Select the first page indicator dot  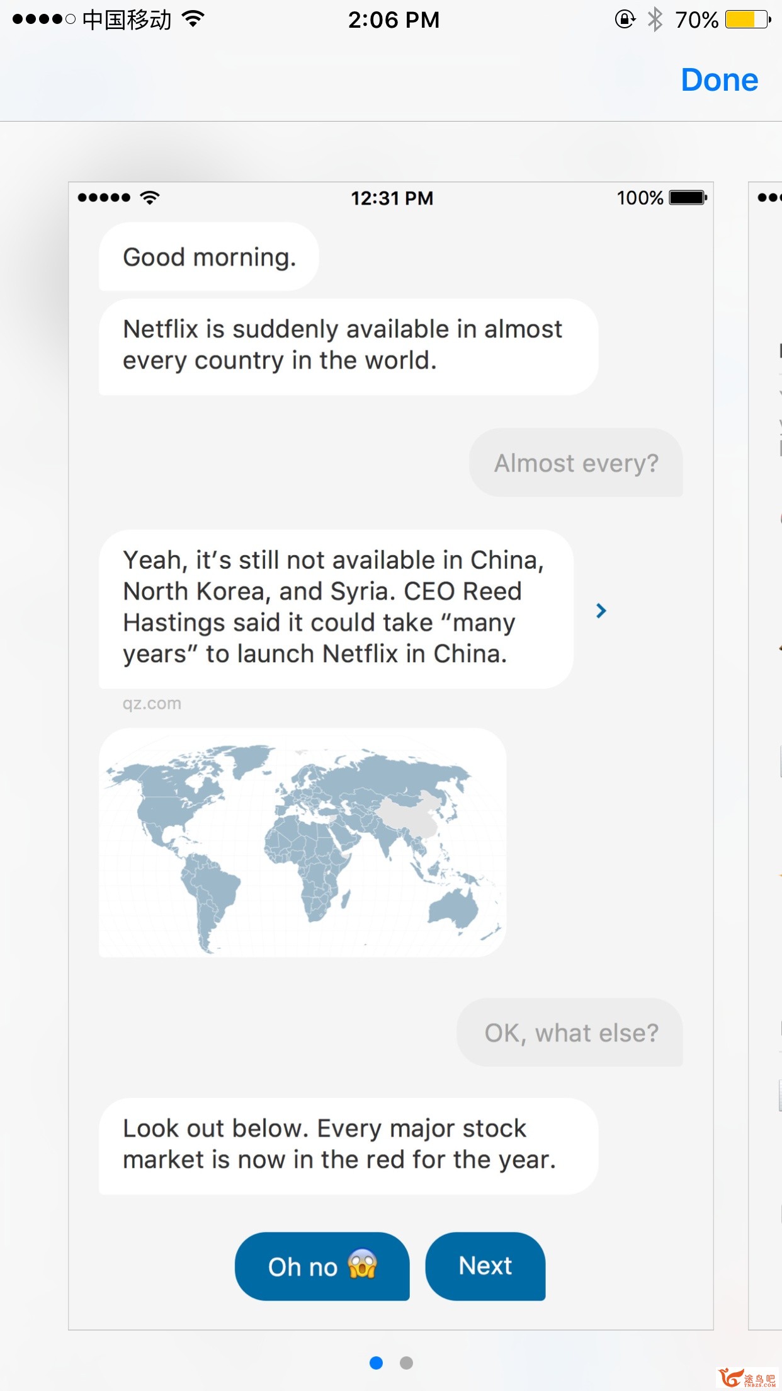coord(376,1363)
